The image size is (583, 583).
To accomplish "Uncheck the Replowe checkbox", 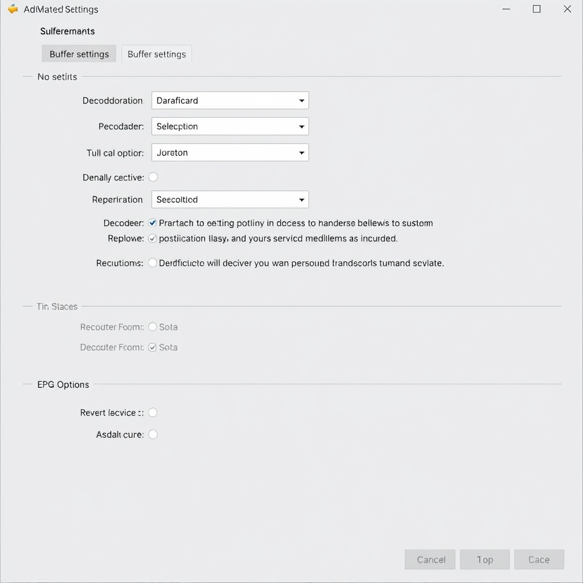I will (x=153, y=239).
